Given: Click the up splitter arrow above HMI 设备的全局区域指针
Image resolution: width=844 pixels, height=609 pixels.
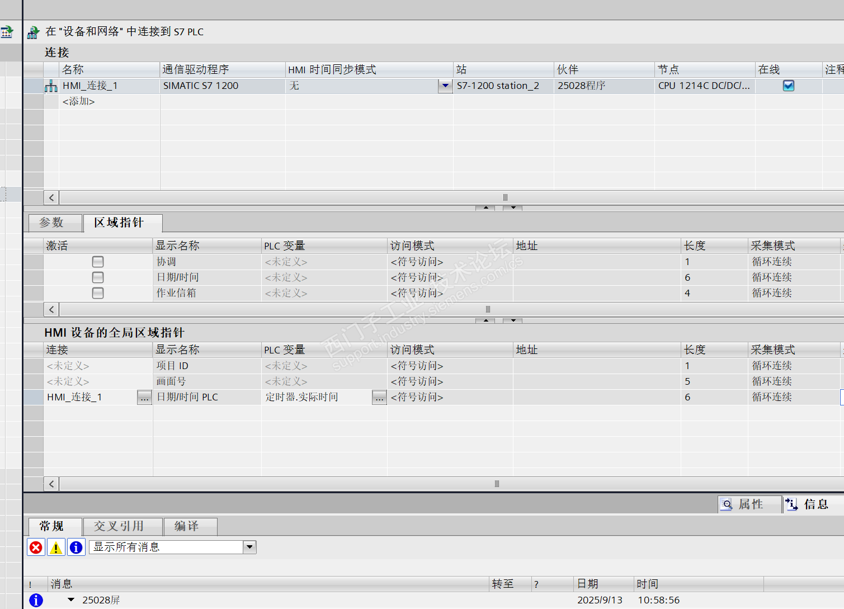Looking at the screenshot, I should pyautogui.click(x=485, y=320).
